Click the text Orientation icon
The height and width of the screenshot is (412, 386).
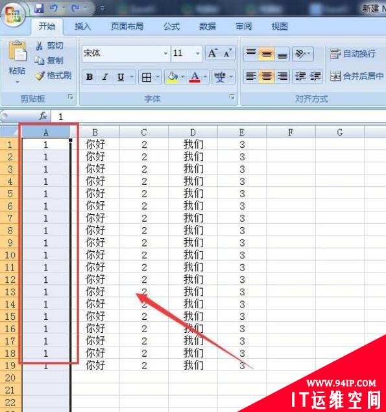[x=300, y=54]
